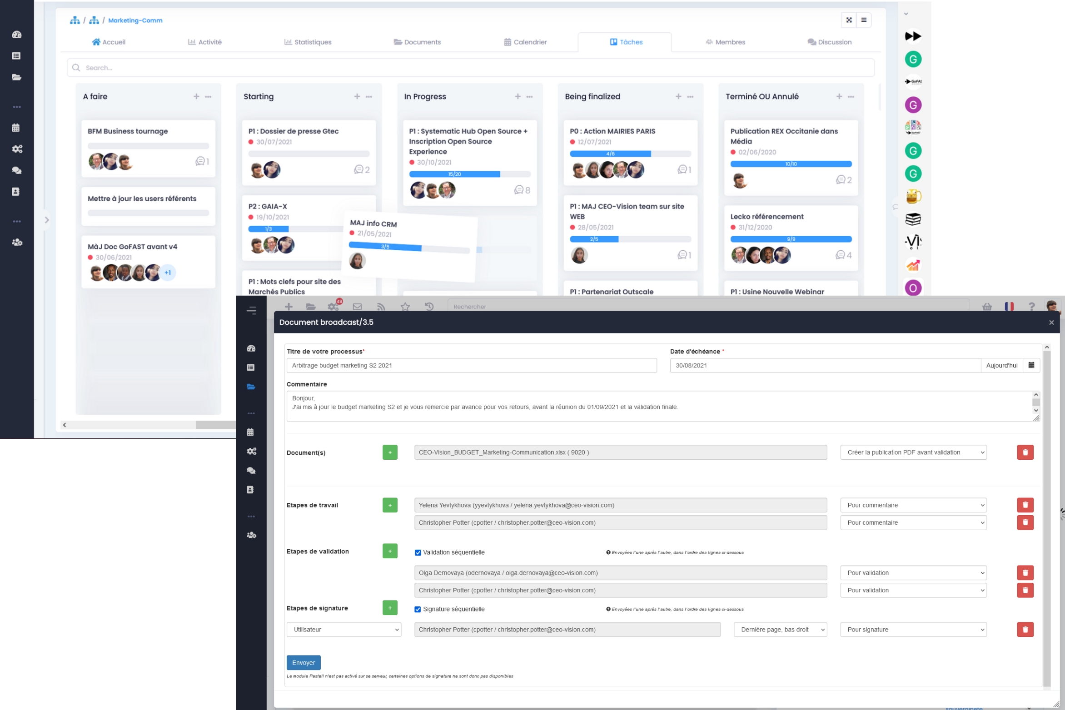Open the Créer la publication PDF avant validation dropdown
1065x710 pixels.
tap(913, 452)
